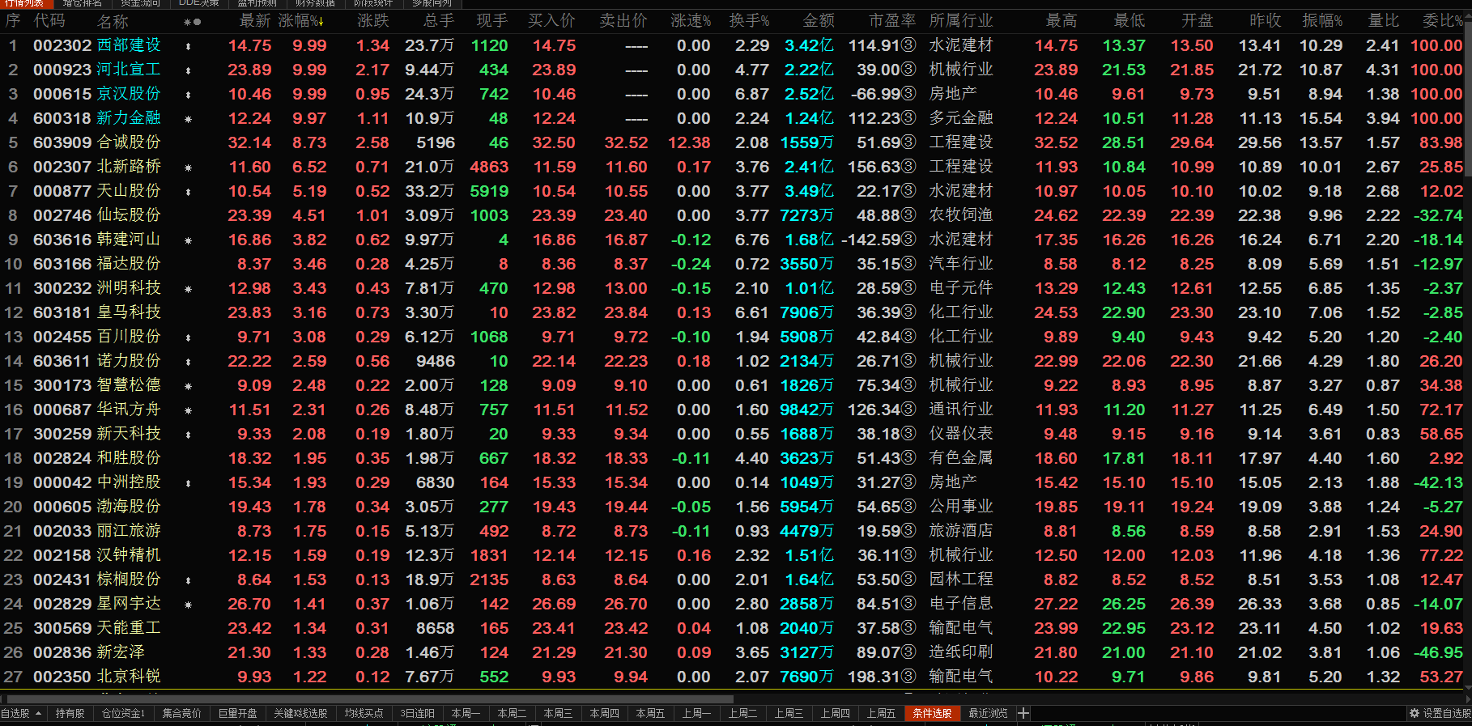
Task: Click the marker icon beside 天山股份
Action: pyautogui.click(x=189, y=193)
